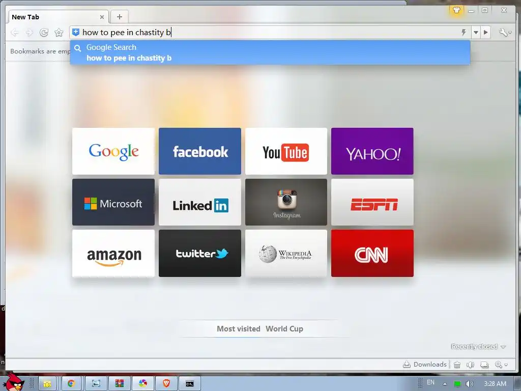Click the go arrow beside address bar
Viewport: 521px width, 391px height.
tap(486, 32)
